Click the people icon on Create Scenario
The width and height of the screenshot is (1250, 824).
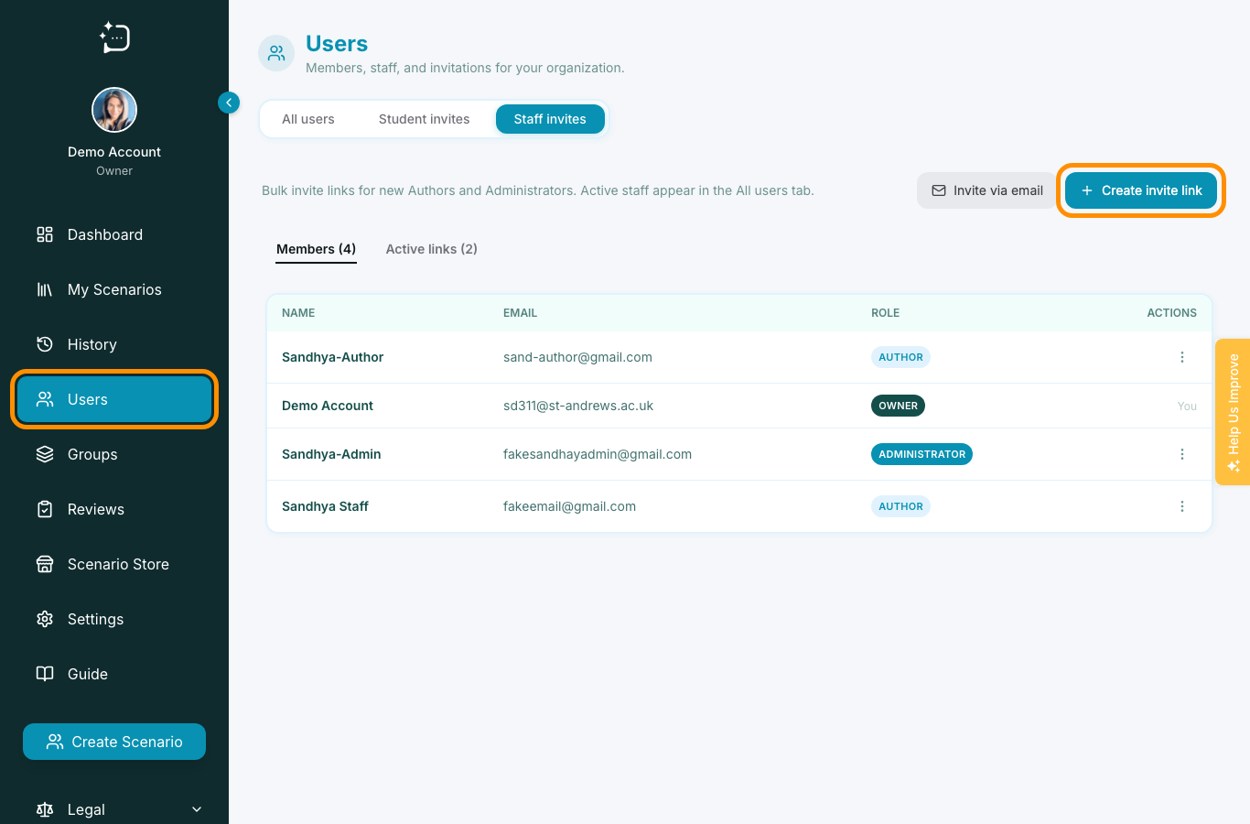tap(55, 742)
